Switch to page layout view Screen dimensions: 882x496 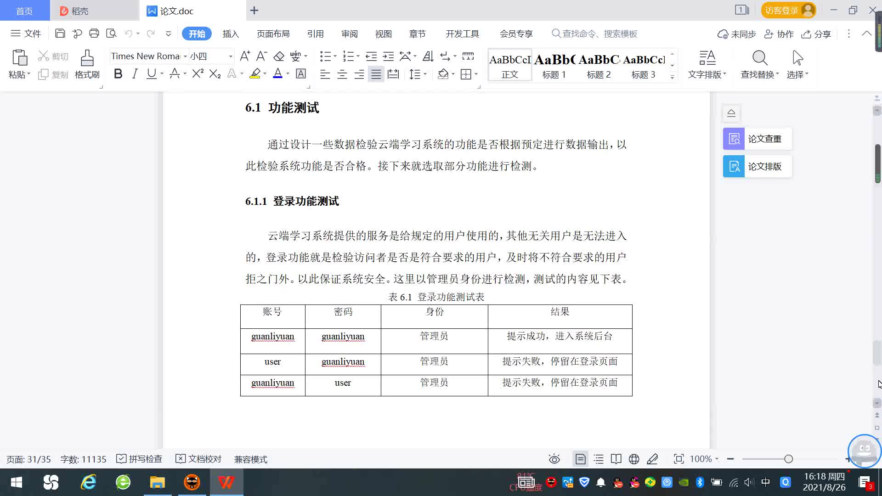580,459
